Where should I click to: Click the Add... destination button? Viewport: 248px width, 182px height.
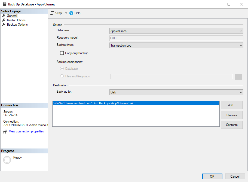[x=232, y=105]
